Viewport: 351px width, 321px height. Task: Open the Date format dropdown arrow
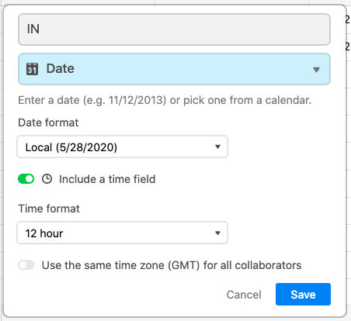pos(217,147)
